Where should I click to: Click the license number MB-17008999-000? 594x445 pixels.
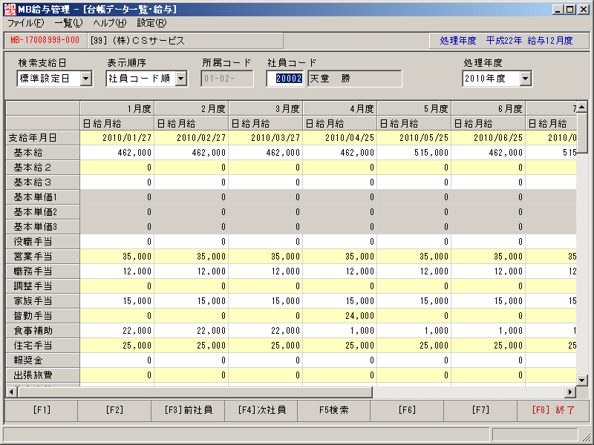(x=45, y=40)
